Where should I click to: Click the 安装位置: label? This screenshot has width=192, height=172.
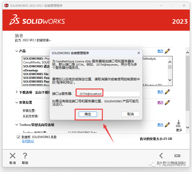29,111
